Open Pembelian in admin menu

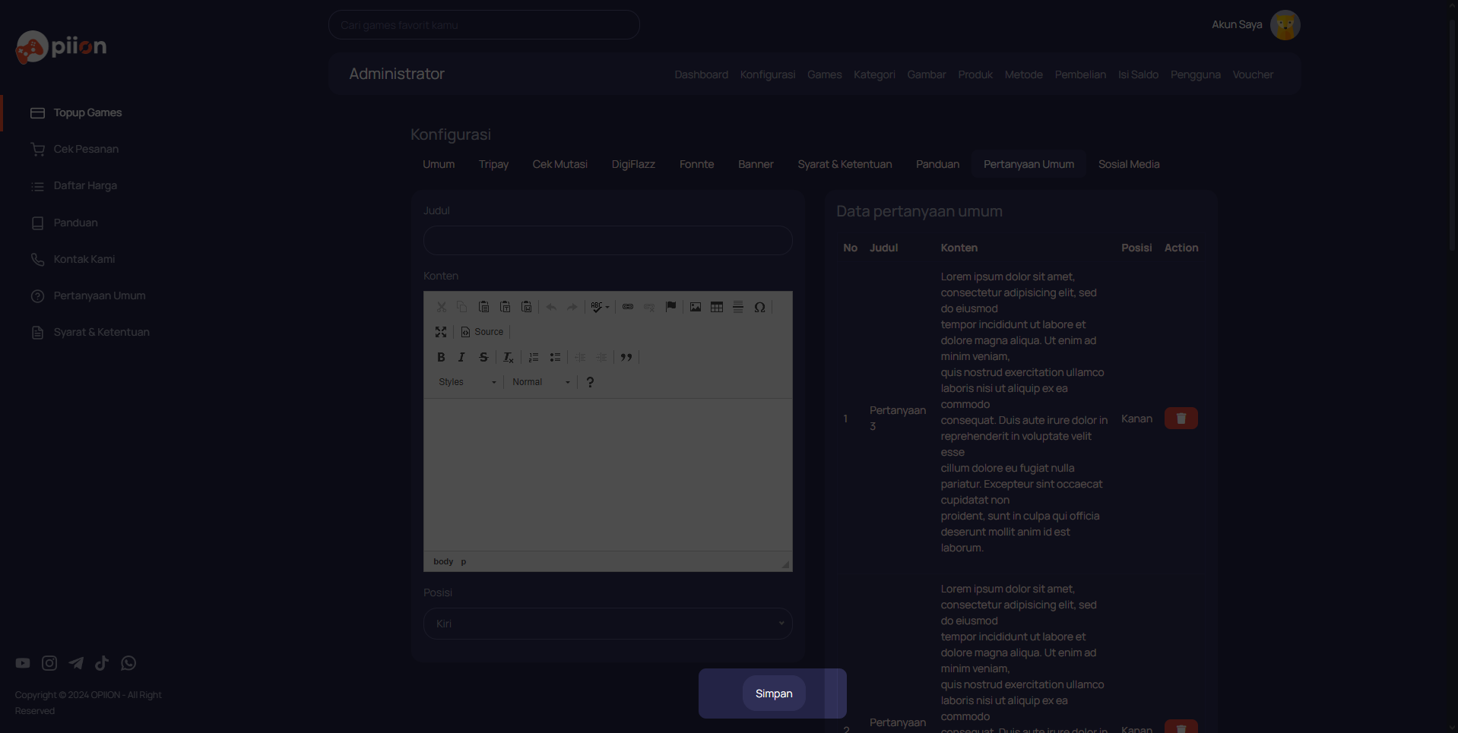point(1080,74)
